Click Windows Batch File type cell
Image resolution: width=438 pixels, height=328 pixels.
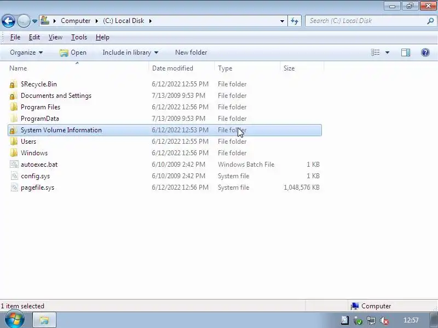coord(246,165)
